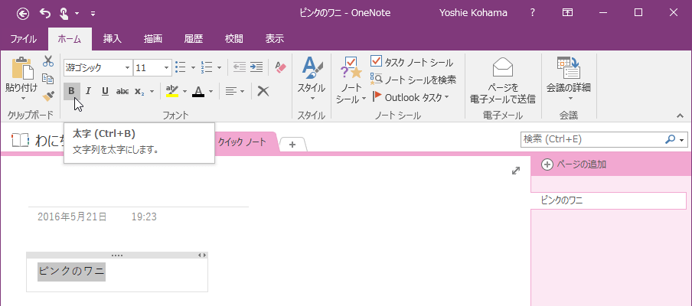This screenshot has height=306, width=692.
Task: Click the search magnifier icon
Action: coord(670,139)
